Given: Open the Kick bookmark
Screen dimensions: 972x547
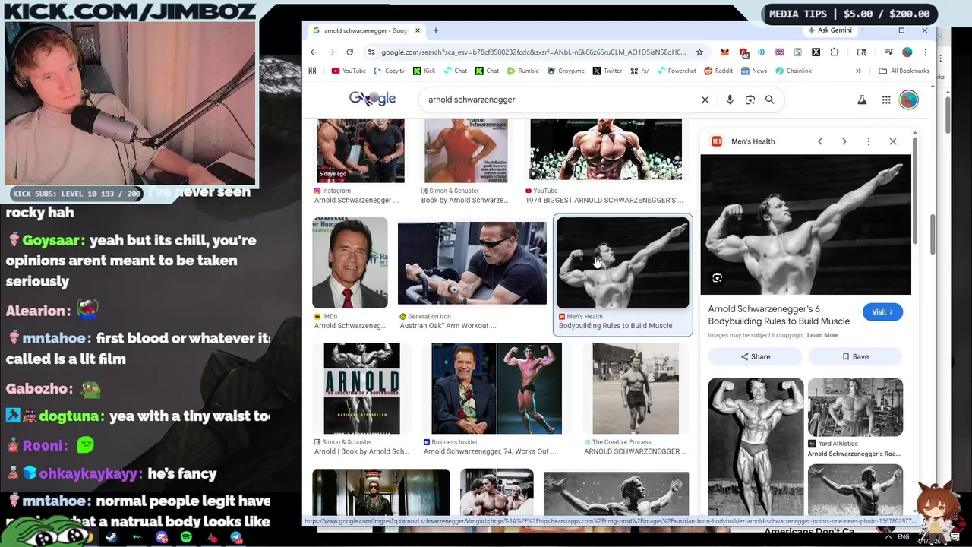Looking at the screenshot, I should click(424, 71).
